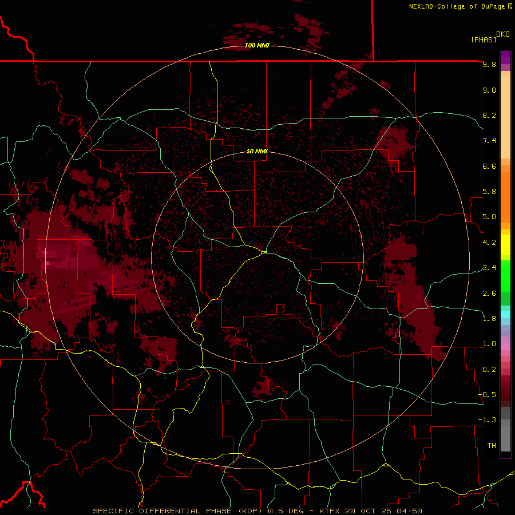Click the 5.8 legend value
Viewport: 515px width, 515px height.
489,192
